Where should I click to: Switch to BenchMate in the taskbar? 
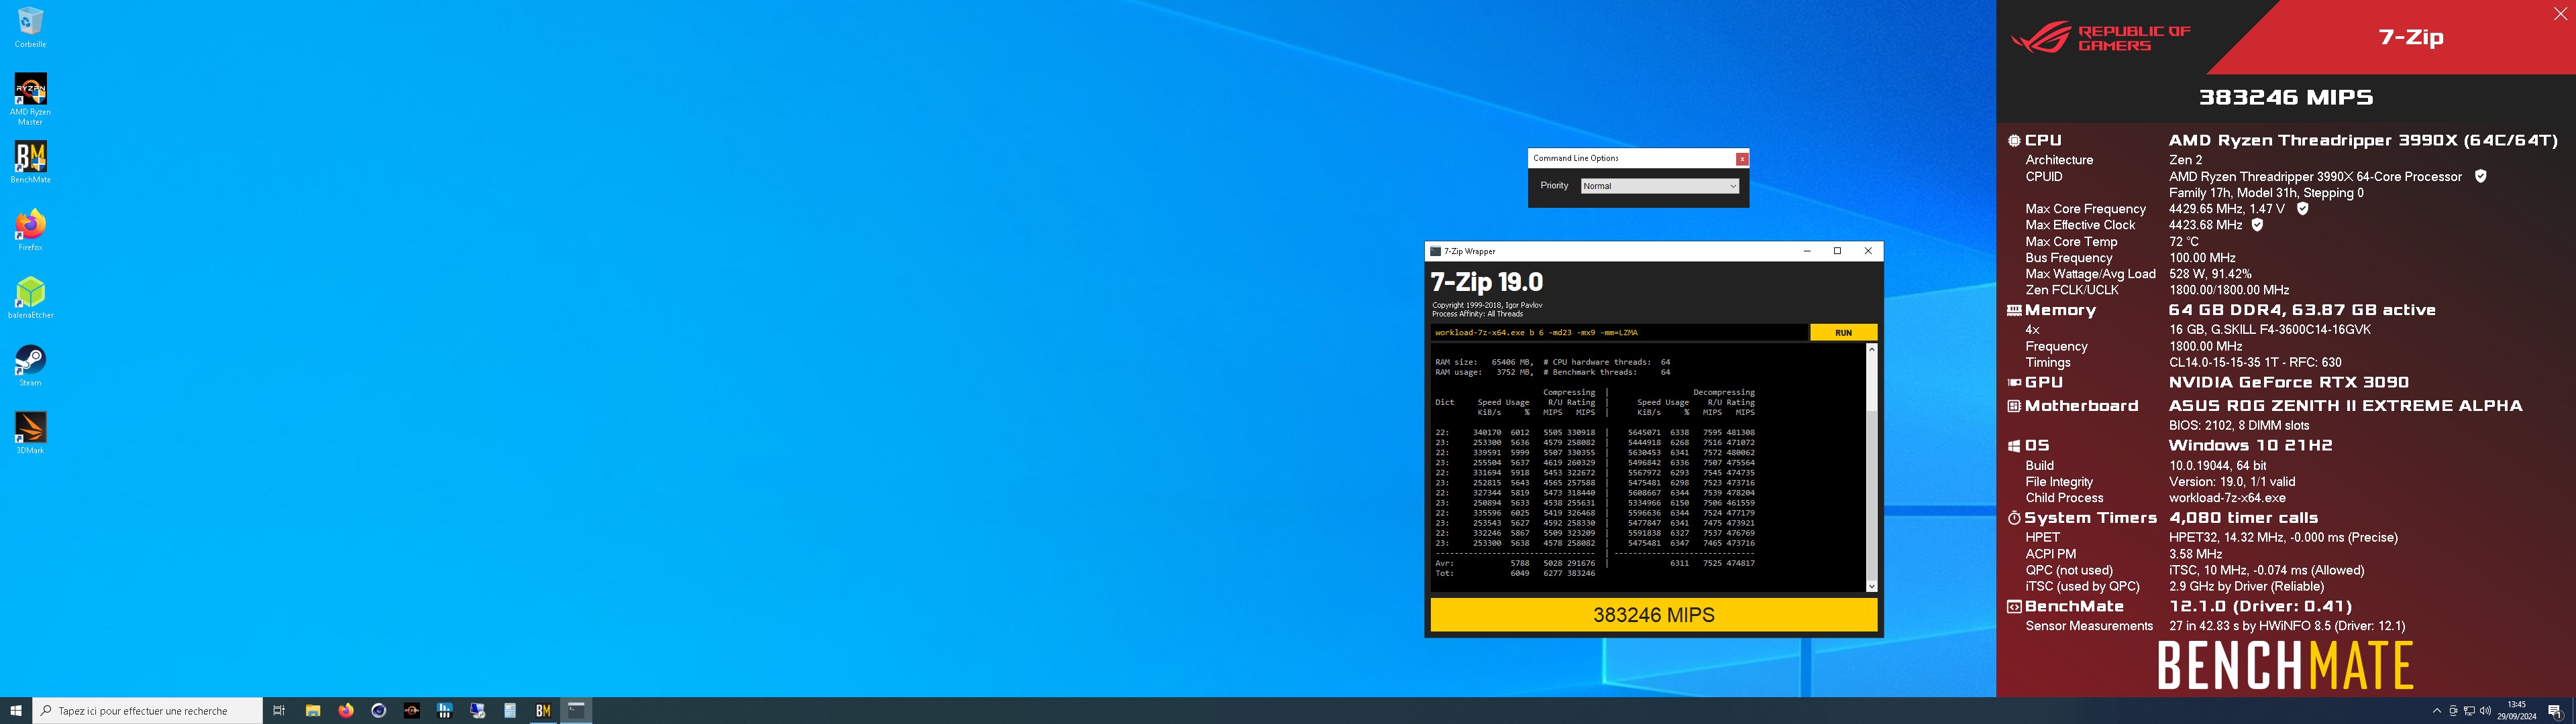click(543, 710)
